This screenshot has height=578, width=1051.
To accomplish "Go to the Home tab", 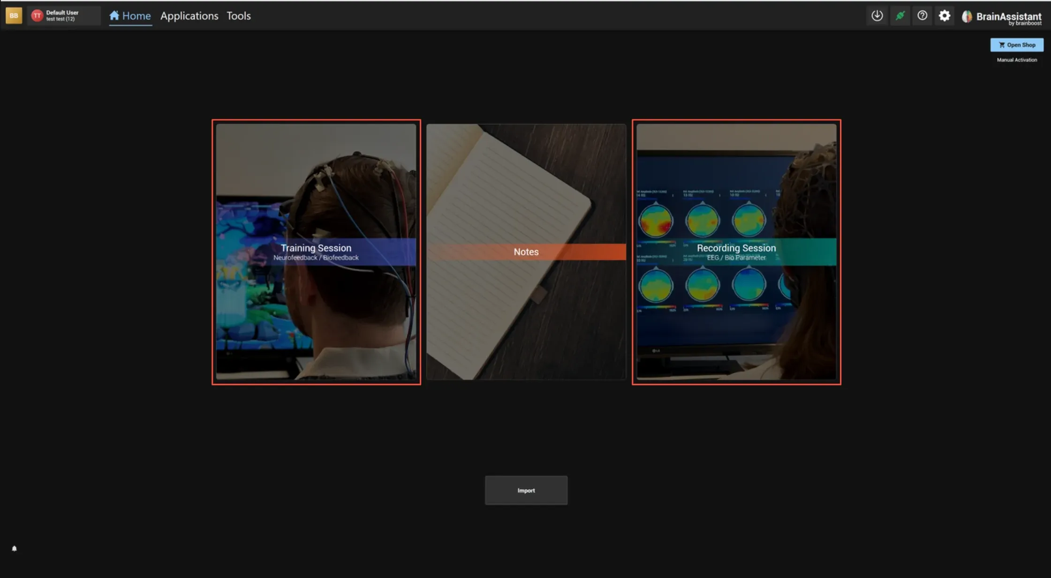I will (x=130, y=16).
